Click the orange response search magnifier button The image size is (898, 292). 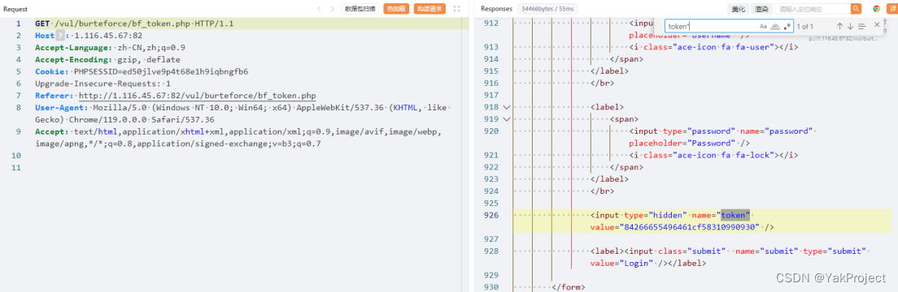857,9
